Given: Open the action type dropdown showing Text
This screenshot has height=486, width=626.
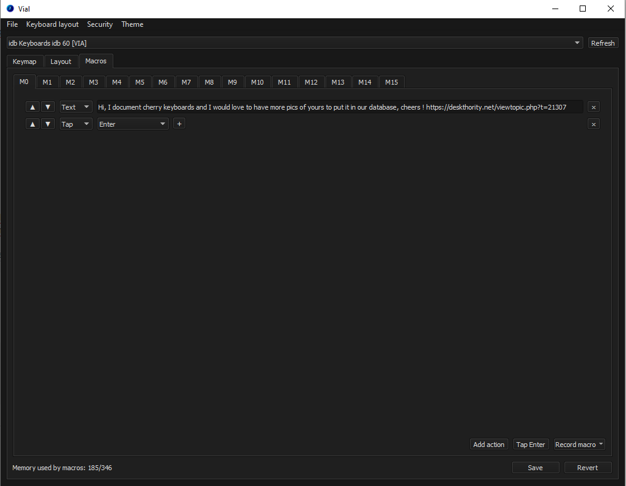Looking at the screenshot, I should click(x=76, y=107).
